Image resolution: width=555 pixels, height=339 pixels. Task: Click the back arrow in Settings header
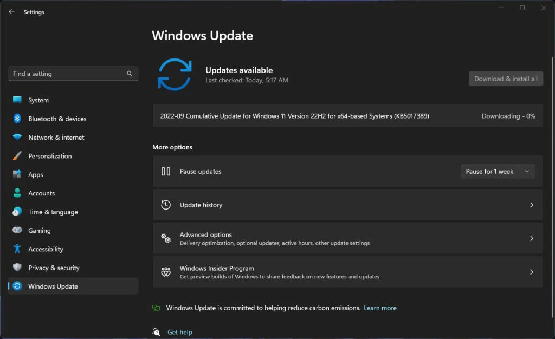coord(12,12)
